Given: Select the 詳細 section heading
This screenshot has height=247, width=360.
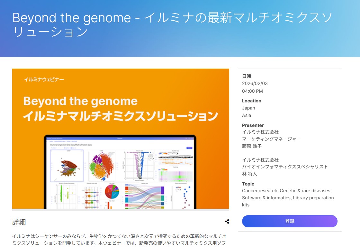Looking at the screenshot, I should pos(19,222).
